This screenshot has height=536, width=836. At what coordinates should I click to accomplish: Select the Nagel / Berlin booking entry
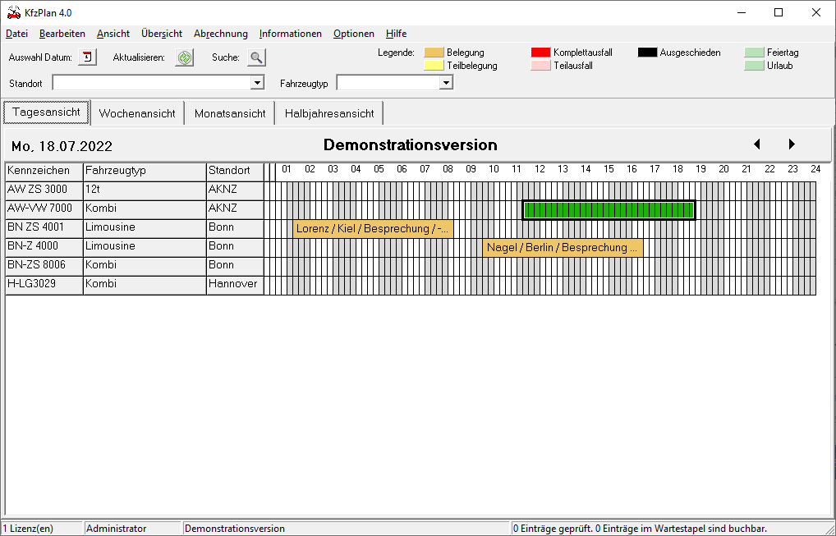pos(563,247)
